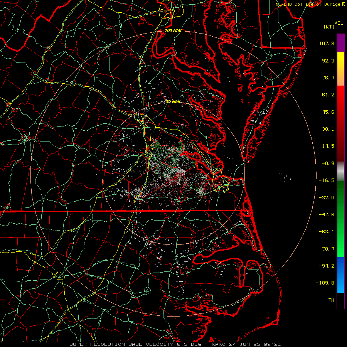Select the -109.8 scale label

point(325,283)
